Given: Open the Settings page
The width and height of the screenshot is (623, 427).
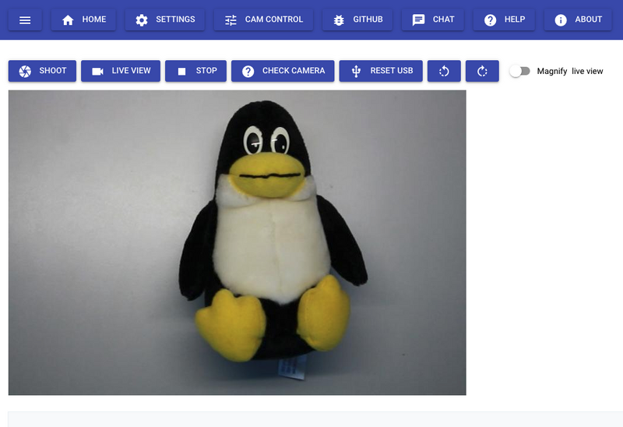Looking at the screenshot, I should click(x=165, y=20).
